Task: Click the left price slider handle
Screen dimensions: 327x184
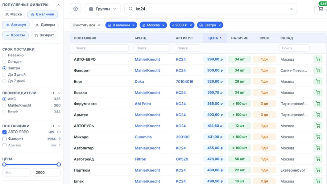Action: click(x=4, y=165)
